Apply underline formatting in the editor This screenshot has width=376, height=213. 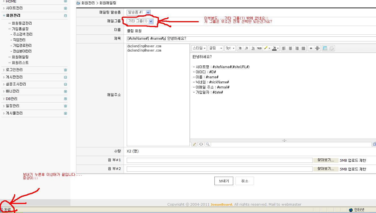pos(253,48)
